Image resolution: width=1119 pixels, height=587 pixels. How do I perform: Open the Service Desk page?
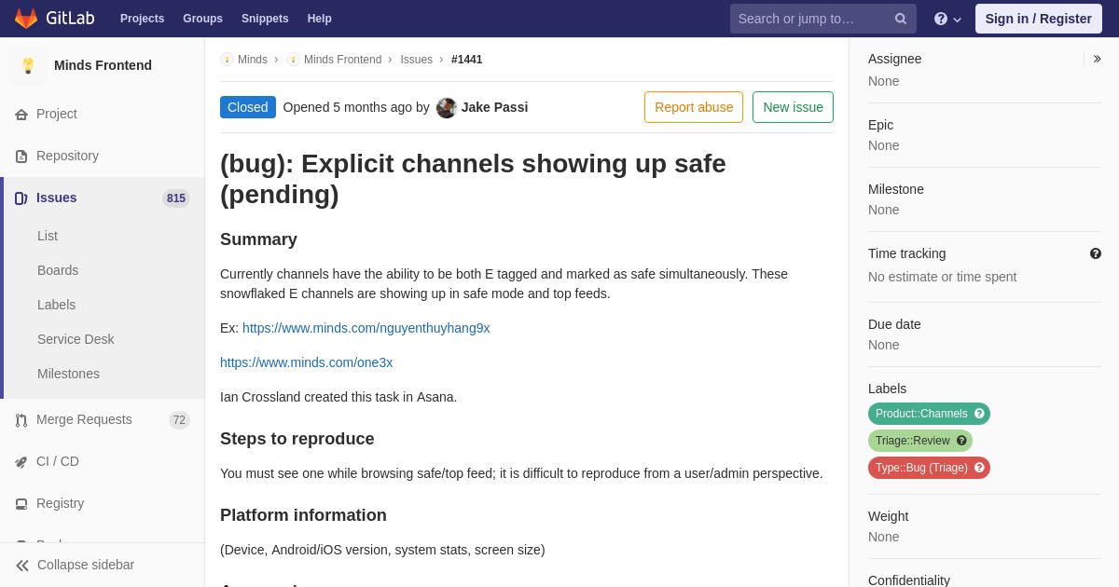76,339
